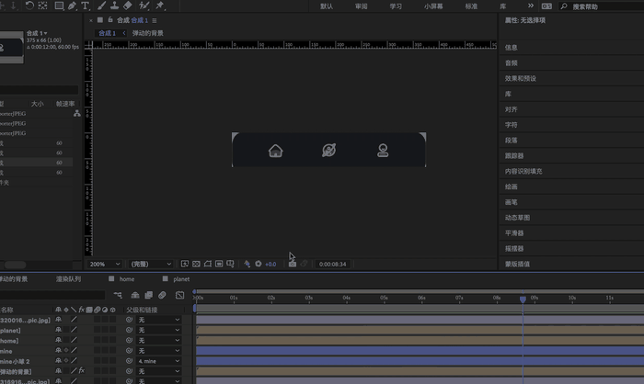644x384 pixels.
Task: Expand the 合成 1 dropdown arrow in project panel
Action: [46, 33]
